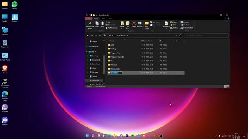Open Discord desktop shortcut
Screen dimensions: 248x139
click(5, 121)
